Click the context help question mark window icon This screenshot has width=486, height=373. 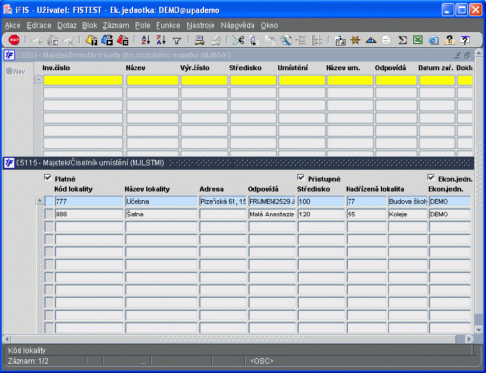click(x=465, y=40)
